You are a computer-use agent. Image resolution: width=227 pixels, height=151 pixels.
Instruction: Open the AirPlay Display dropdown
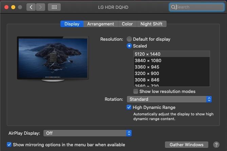pos(88,133)
